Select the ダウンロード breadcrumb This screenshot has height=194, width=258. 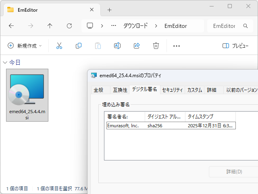(x=135, y=26)
